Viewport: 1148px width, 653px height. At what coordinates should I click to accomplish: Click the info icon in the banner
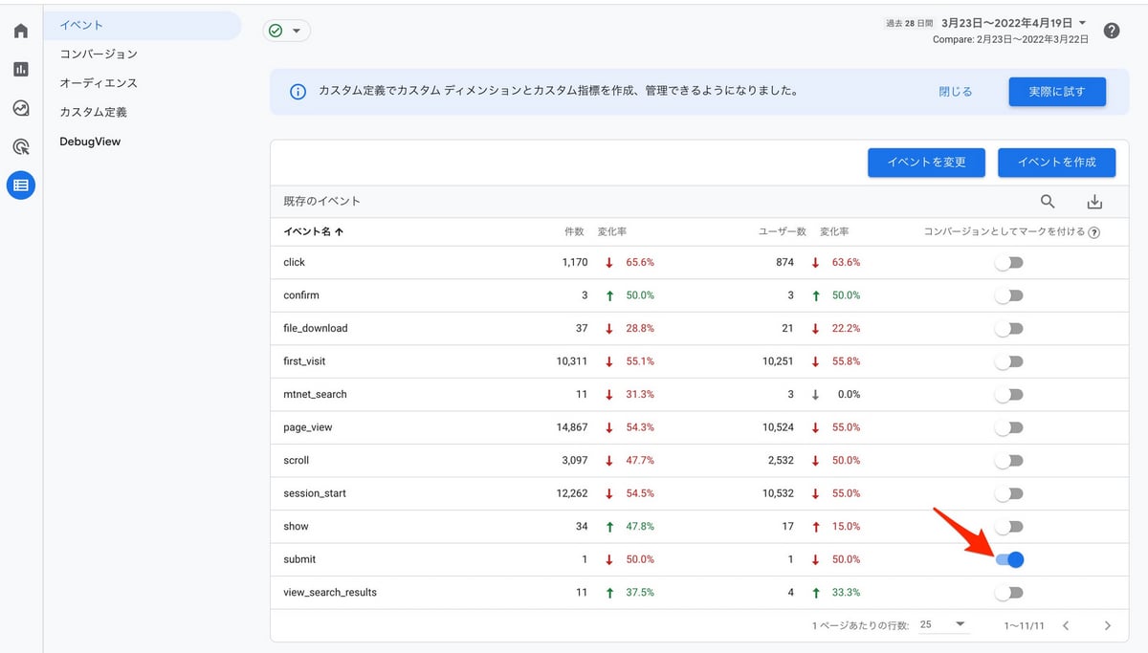298,92
